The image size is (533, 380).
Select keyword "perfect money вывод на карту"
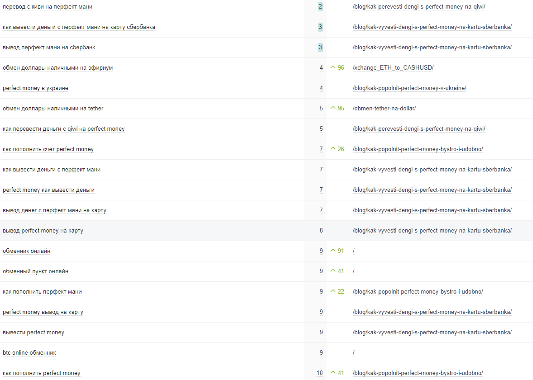[43, 313]
